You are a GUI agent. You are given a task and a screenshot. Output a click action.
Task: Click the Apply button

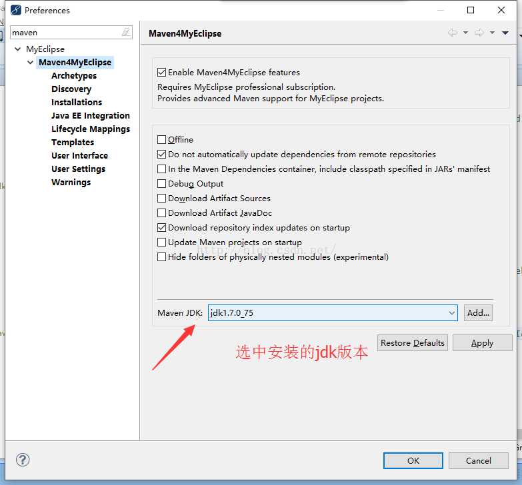point(483,342)
